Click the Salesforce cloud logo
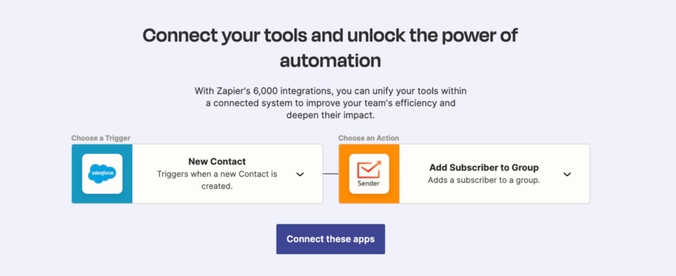Image resolution: width=676 pixels, height=276 pixels. (x=102, y=174)
